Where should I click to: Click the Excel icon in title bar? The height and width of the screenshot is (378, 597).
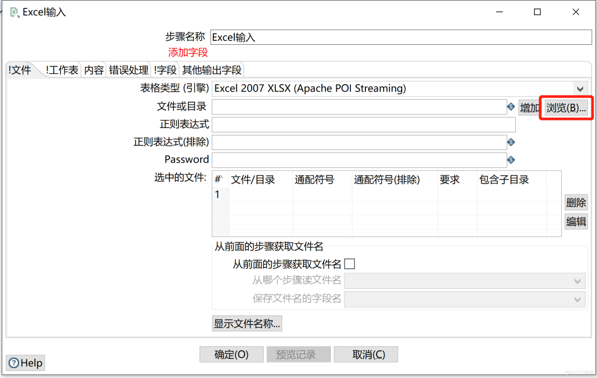15,12
